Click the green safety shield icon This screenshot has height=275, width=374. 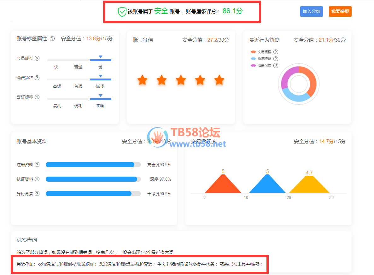[122, 12]
